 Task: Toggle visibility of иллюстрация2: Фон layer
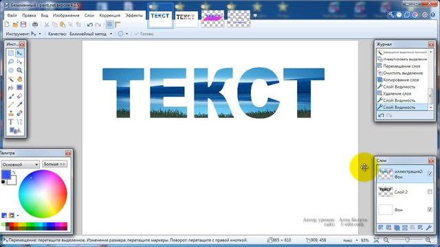coord(430,174)
